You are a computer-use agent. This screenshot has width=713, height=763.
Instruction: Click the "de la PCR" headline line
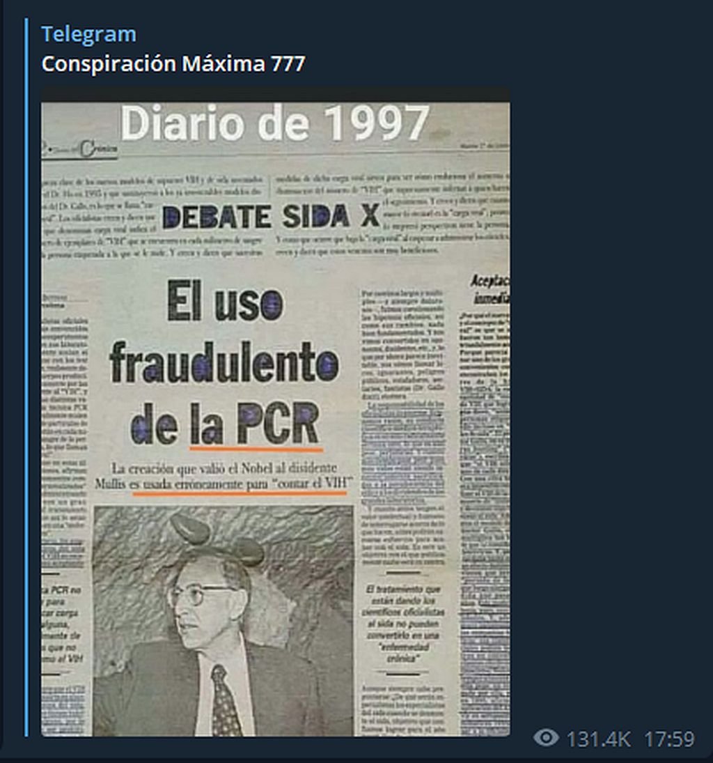[x=225, y=422]
